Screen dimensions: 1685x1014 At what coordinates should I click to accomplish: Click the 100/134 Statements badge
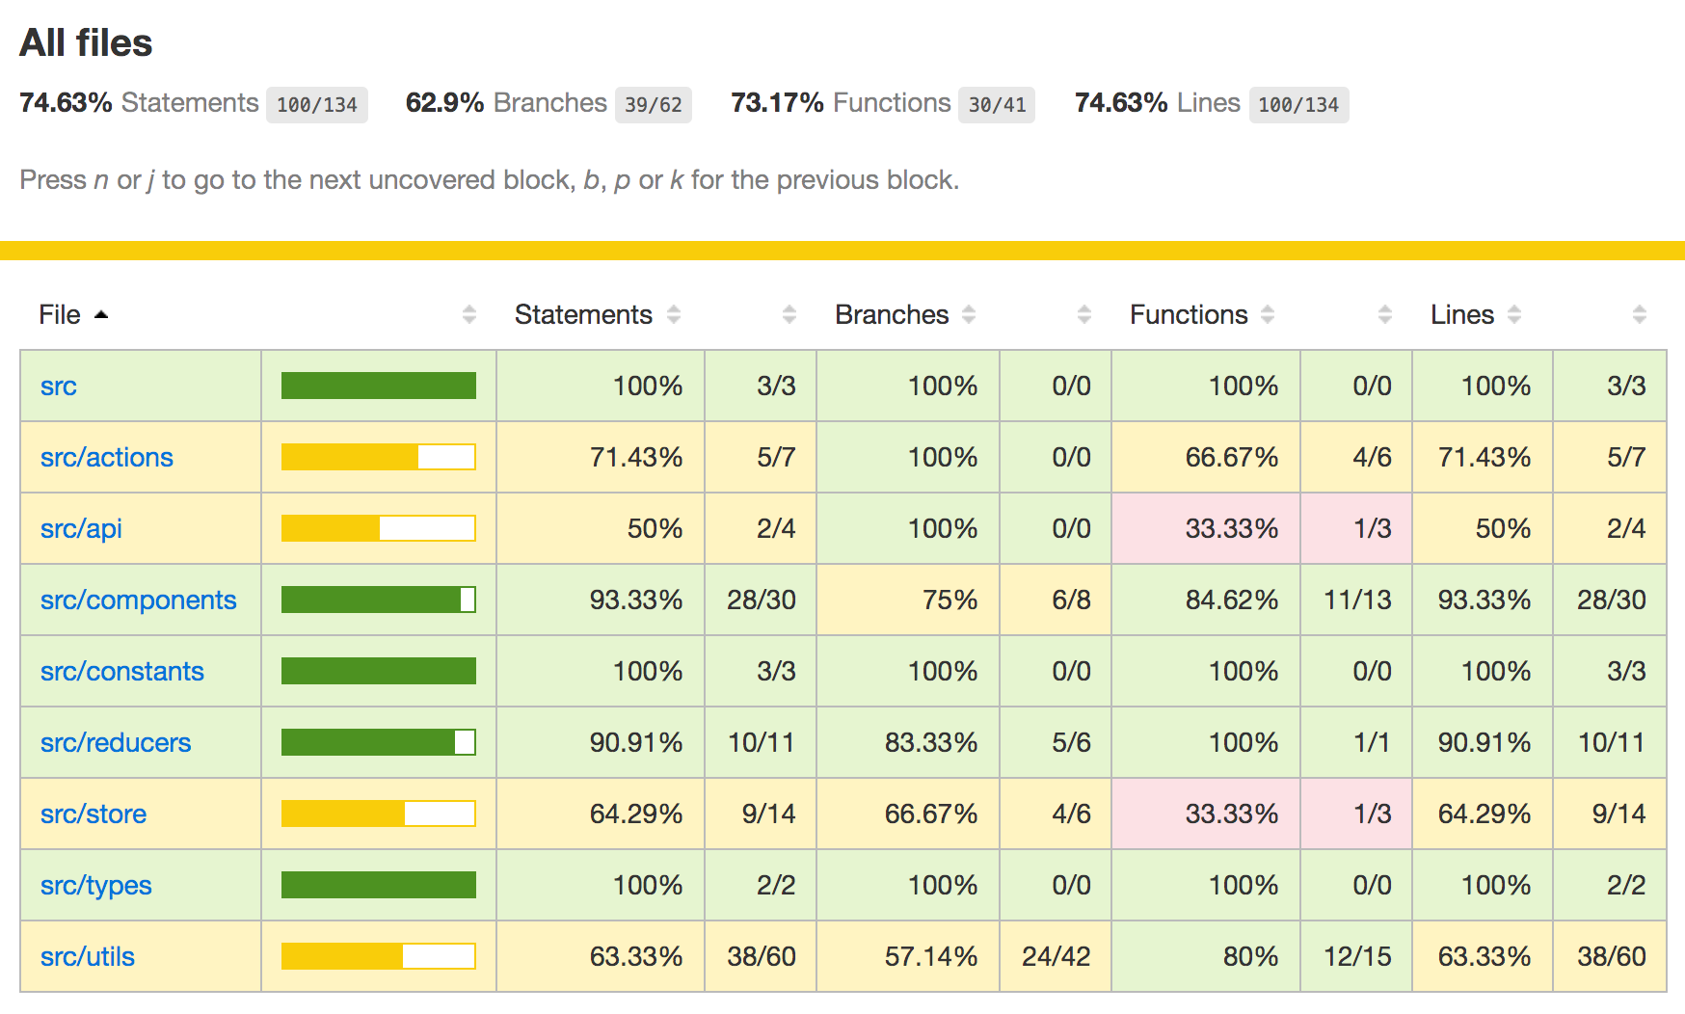tap(317, 104)
